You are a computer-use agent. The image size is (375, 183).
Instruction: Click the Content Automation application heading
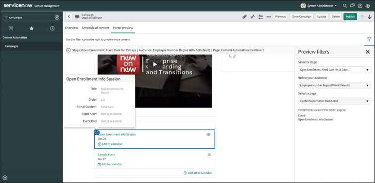pos(15,37)
